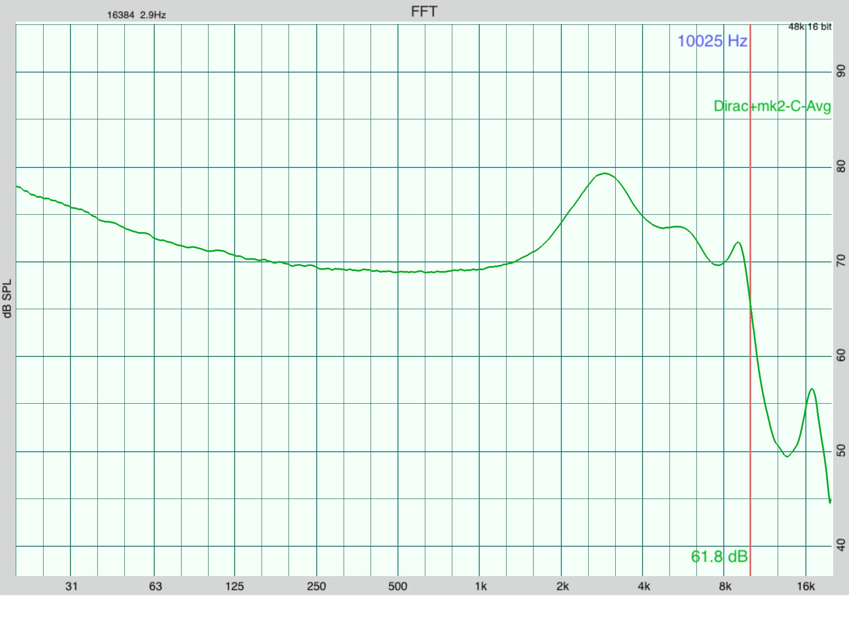Click the 90 dB level axis label
This screenshot has height=620, width=849.
(841, 71)
